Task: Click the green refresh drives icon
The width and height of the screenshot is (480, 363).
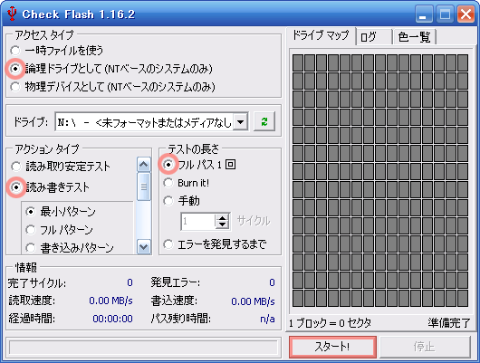Action: [x=264, y=122]
